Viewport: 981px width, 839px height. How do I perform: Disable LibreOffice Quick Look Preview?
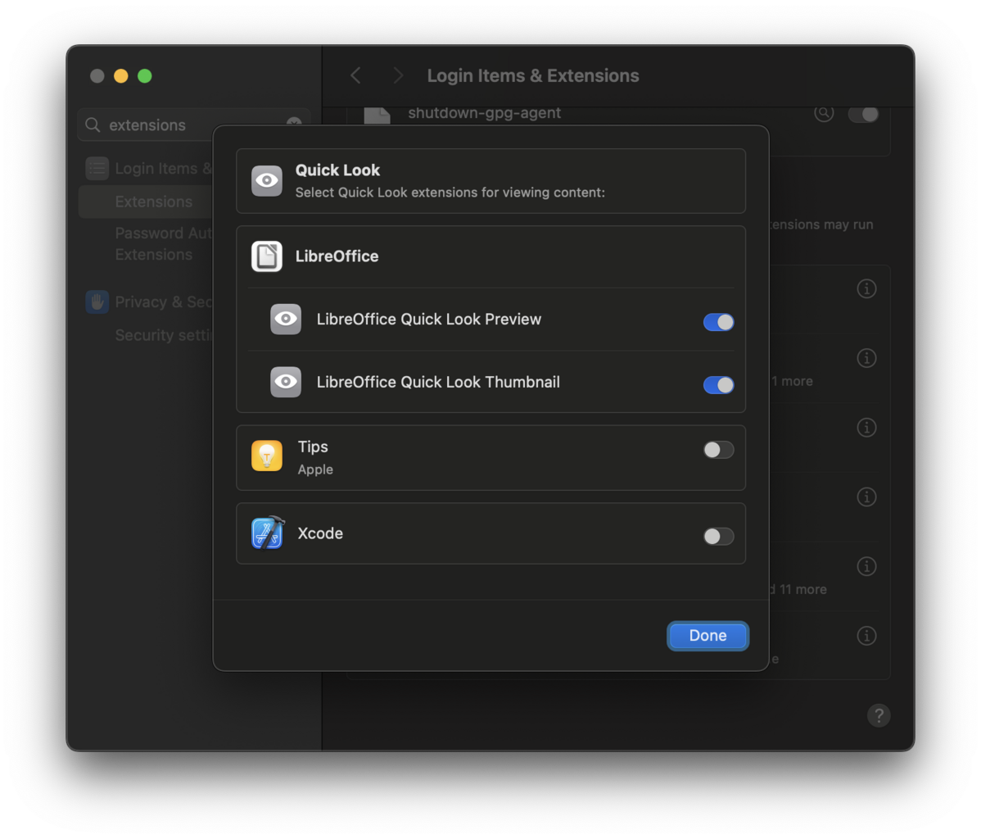718,321
